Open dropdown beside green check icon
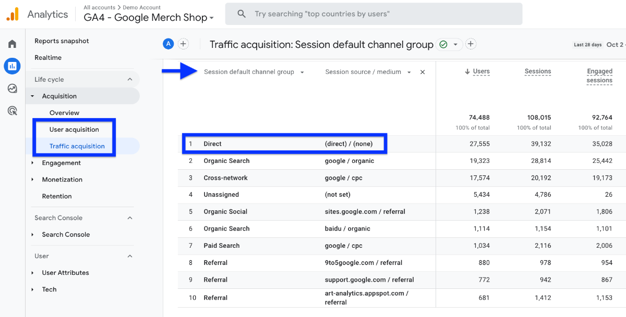626x317 pixels. point(455,45)
